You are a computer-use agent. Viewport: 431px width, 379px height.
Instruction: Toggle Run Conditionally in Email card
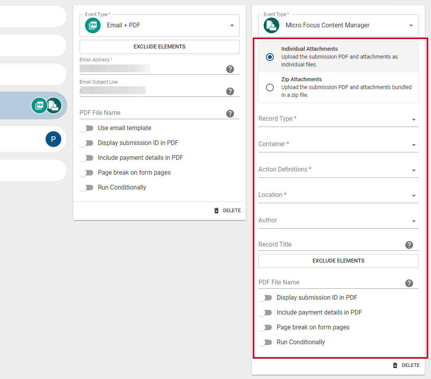pyautogui.click(x=86, y=188)
